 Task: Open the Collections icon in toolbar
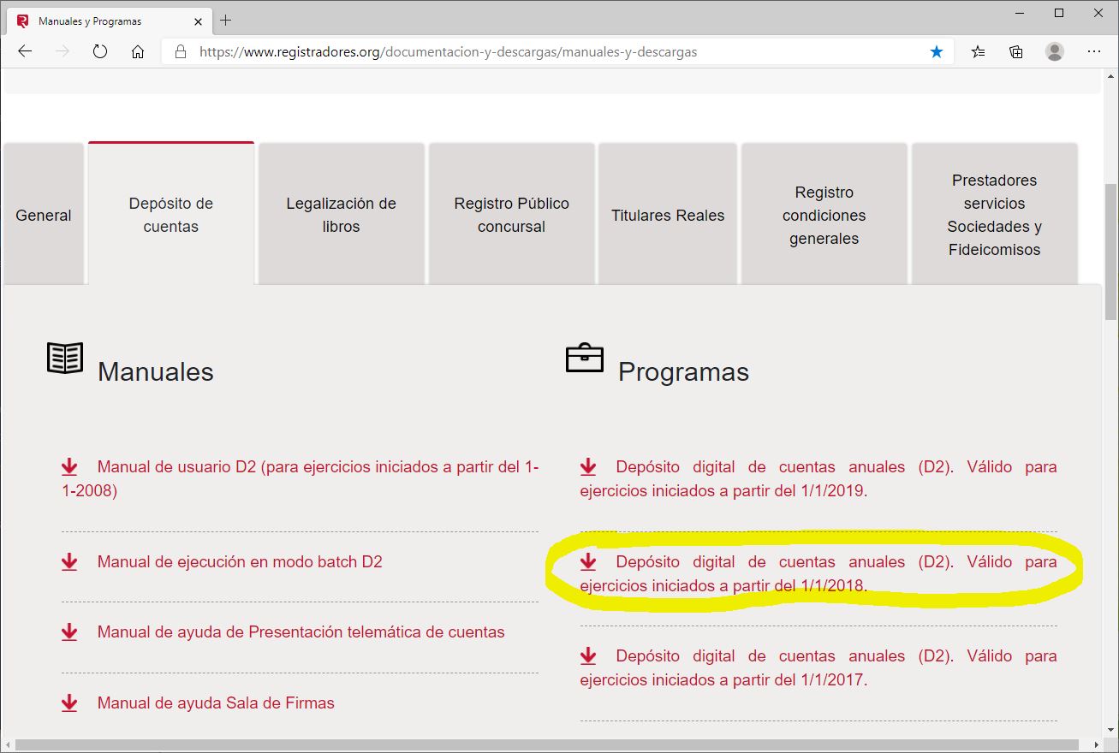(1015, 51)
